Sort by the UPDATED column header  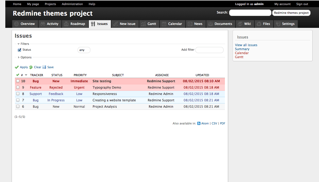point(202,75)
